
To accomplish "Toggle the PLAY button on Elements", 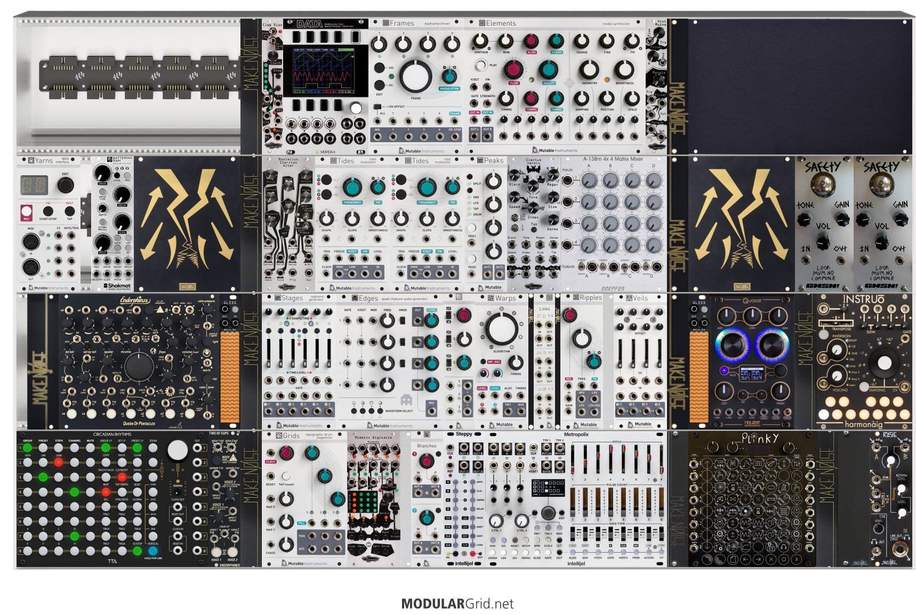I will coord(480,65).
